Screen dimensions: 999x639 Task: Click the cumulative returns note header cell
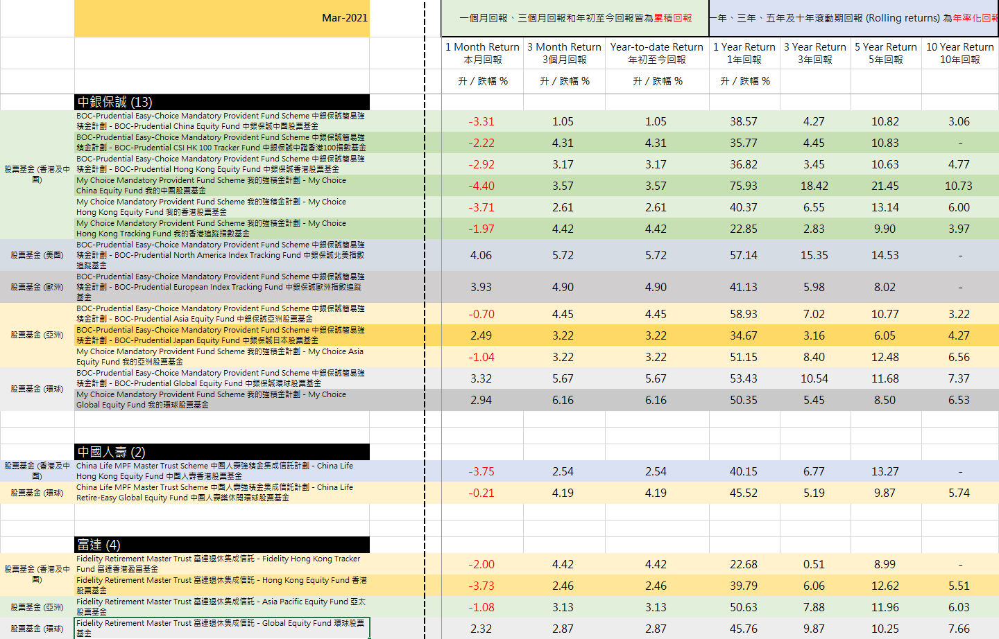coord(575,18)
